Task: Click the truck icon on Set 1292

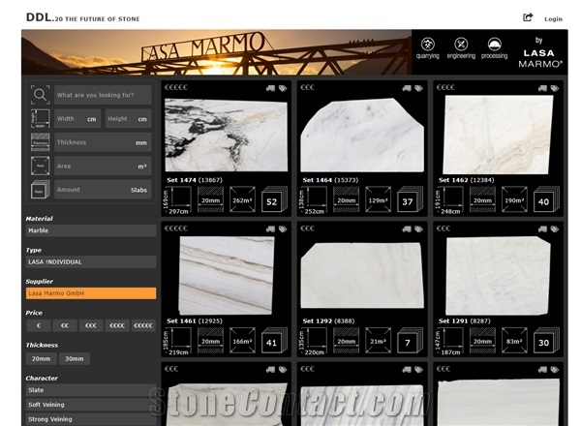Action: (x=407, y=228)
